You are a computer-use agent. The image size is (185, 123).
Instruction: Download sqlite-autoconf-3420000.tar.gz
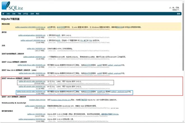point(33,40)
